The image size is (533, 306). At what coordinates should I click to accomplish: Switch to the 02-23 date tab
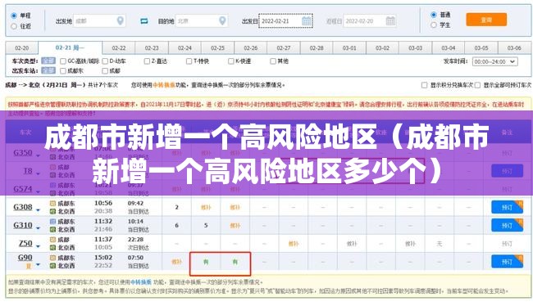click(x=152, y=47)
